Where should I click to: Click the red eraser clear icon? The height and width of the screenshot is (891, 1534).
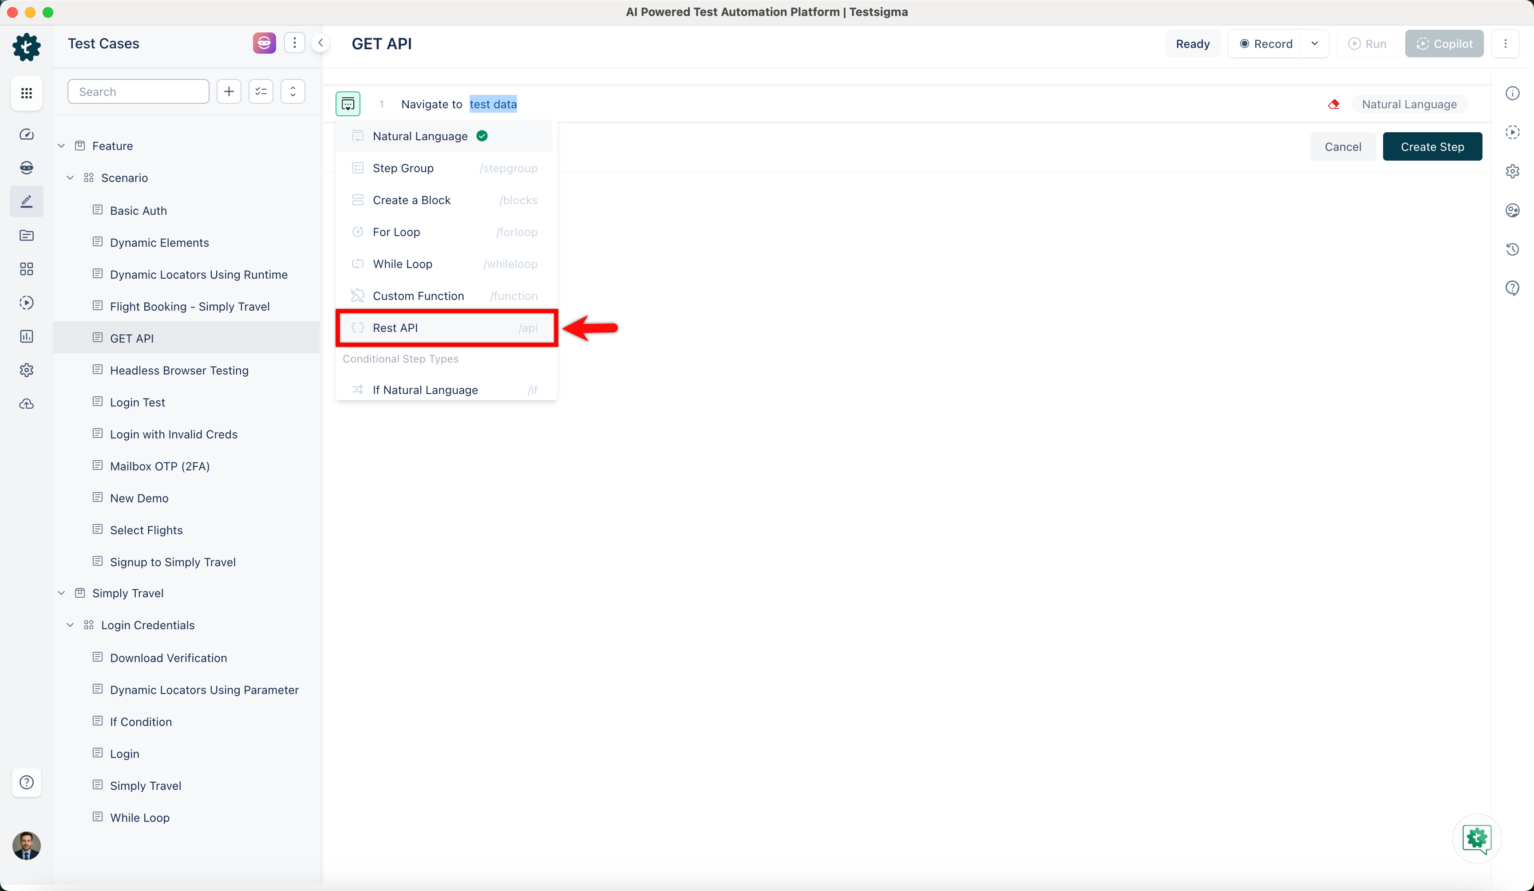tap(1333, 104)
